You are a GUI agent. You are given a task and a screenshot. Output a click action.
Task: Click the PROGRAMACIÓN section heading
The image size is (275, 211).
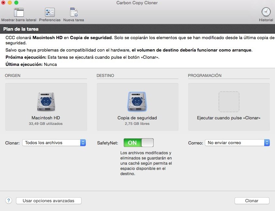click(205, 76)
